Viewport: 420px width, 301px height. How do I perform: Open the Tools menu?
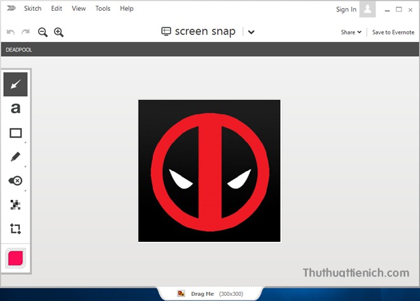pyautogui.click(x=102, y=9)
